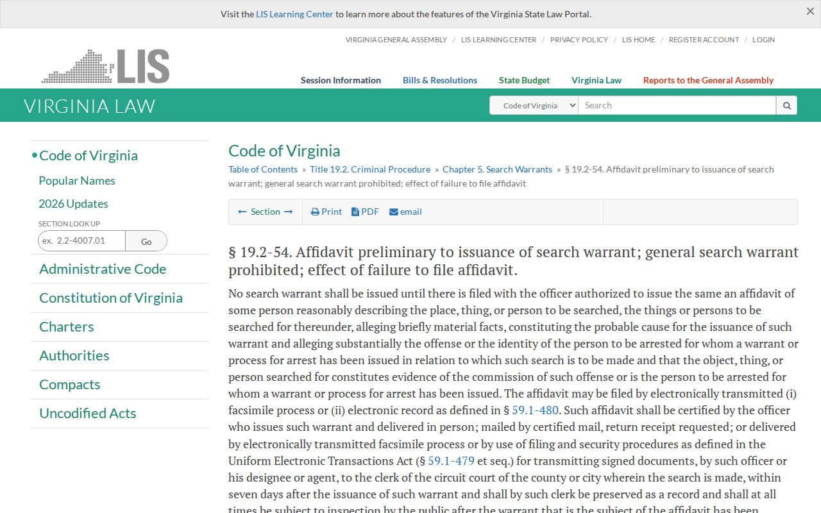Open Uncodified Acts in sidebar
The image size is (821, 513).
(x=88, y=413)
